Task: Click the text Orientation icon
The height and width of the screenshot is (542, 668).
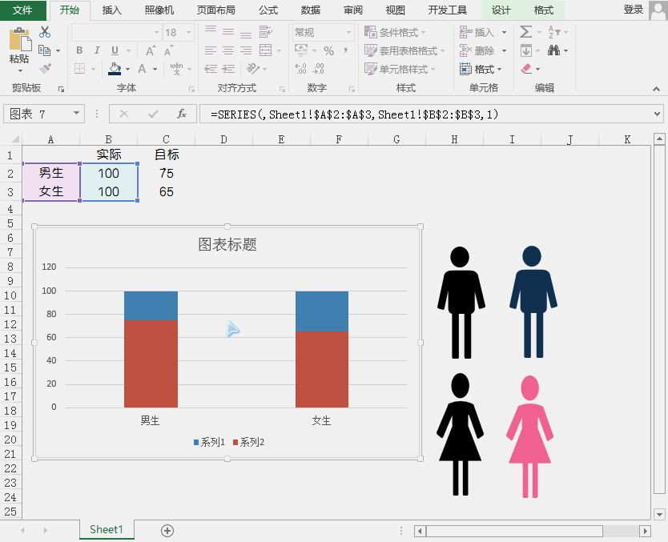Action: pyautogui.click(x=253, y=69)
